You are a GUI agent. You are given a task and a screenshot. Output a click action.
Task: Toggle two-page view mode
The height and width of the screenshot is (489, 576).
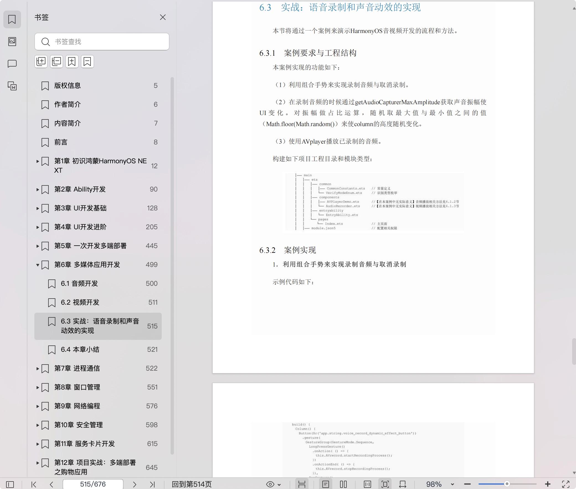pos(343,484)
